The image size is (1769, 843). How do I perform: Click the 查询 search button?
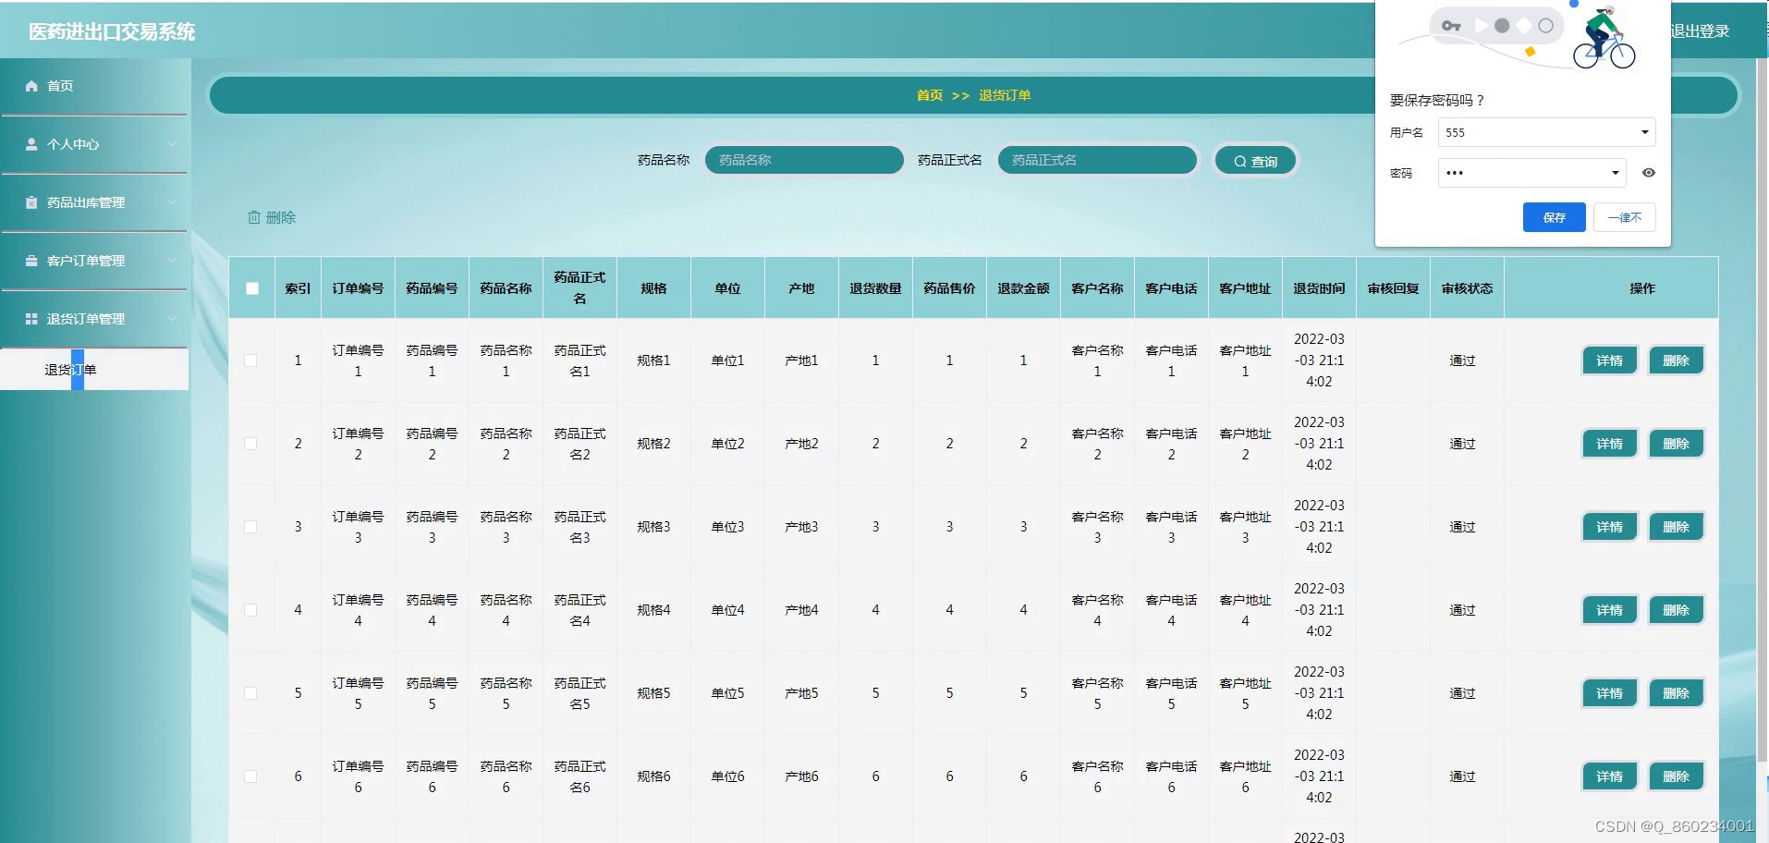pos(1255,161)
